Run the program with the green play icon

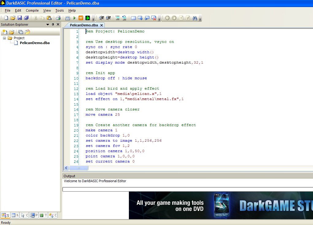pyautogui.click(x=74, y=17)
